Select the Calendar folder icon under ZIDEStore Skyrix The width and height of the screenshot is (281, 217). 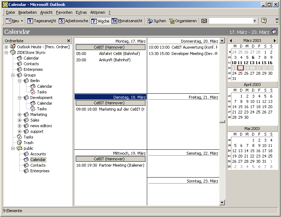(19, 58)
